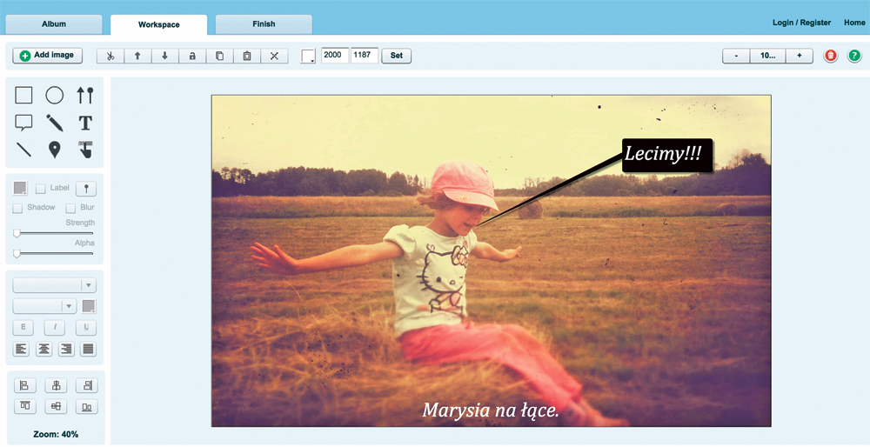Enable the Label checkbox
Viewport: 870px width, 447px height.
(41, 189)
